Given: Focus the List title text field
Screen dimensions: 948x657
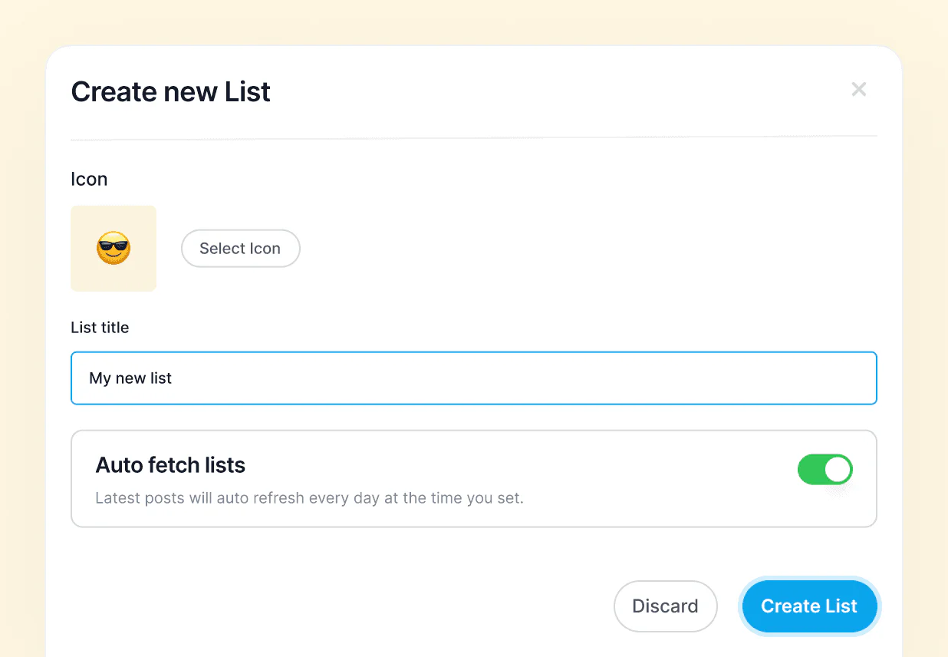Looking at the screenshot, I should [473, 378].
